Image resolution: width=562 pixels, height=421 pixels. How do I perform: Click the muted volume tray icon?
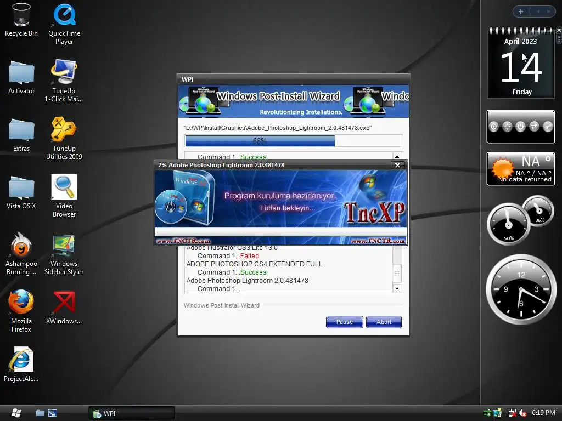click(522, 413)
